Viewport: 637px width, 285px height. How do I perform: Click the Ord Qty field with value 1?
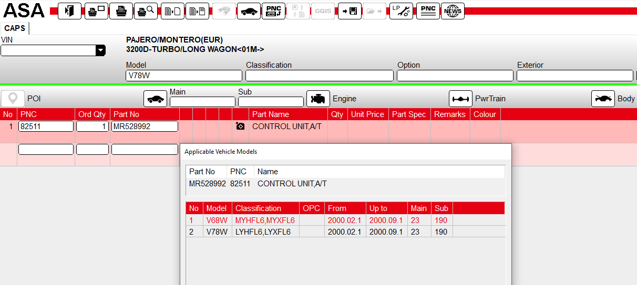pos(93,126)
